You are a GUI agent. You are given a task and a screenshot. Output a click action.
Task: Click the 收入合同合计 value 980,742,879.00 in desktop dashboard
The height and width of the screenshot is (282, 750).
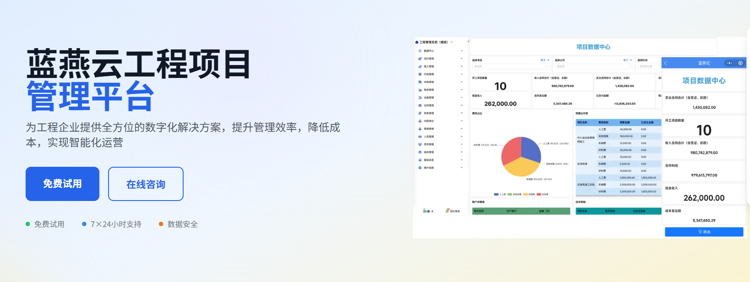pyautogui.click(x=562, y=86)
